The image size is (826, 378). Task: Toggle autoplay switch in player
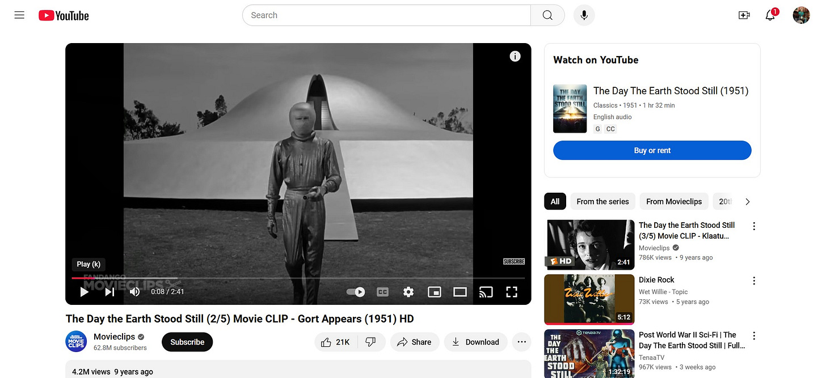click(356, 292)
